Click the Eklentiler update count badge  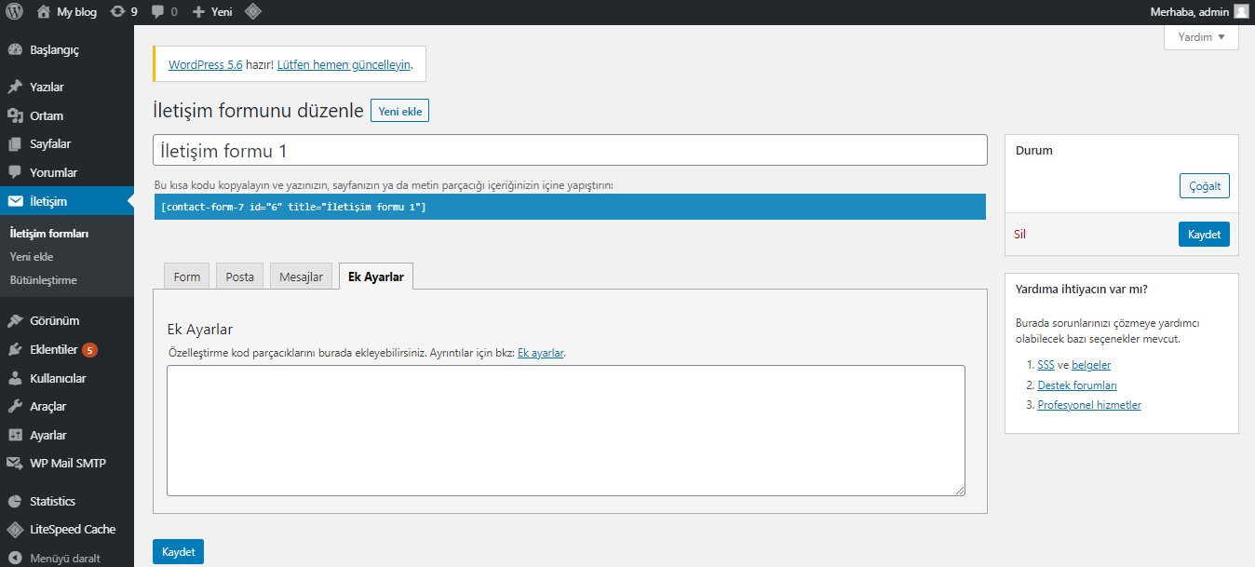(89, 350)
